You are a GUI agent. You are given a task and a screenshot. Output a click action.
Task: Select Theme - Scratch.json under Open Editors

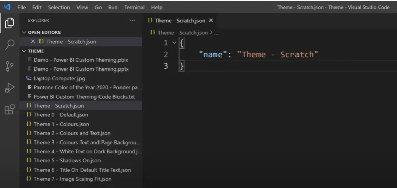pos(81,41)
